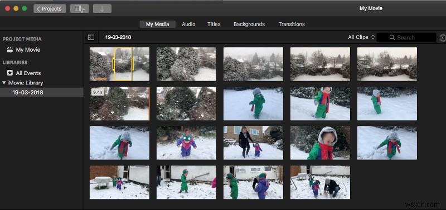
Task: Click the left yellow range handle
Action: coord(114,64)
